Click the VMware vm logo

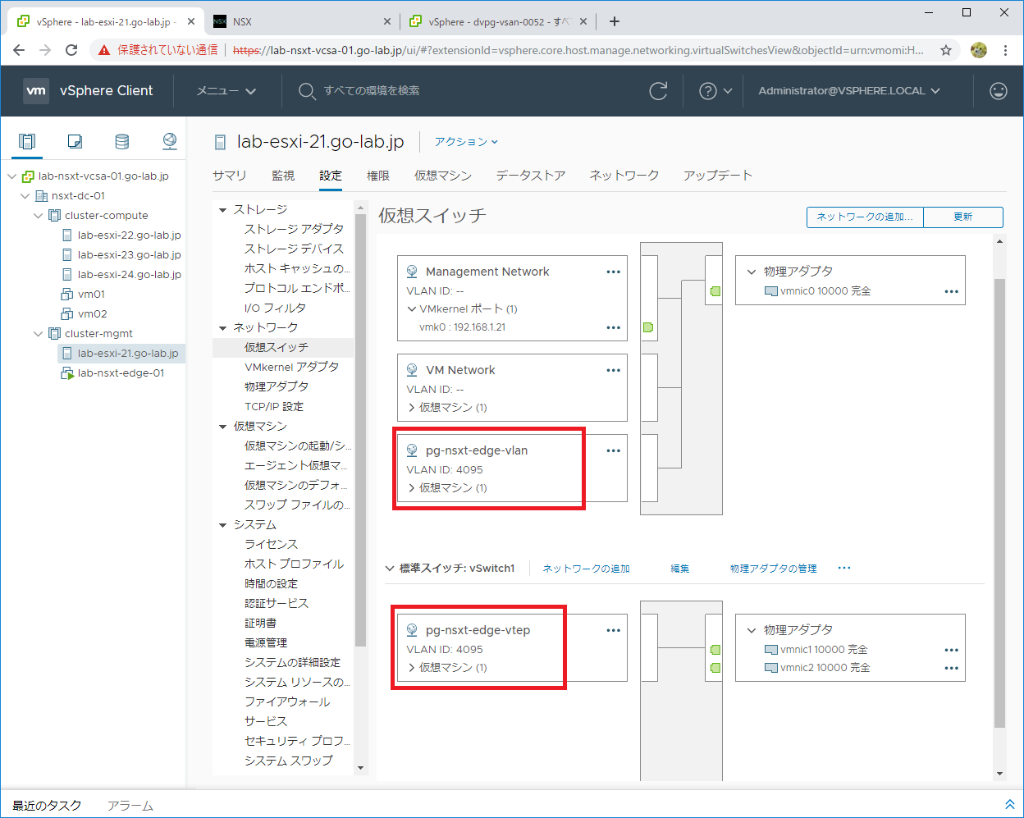point(36,91)
